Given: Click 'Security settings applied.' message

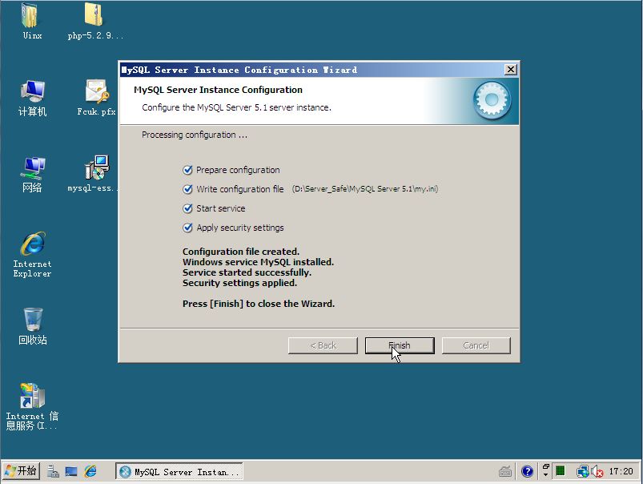Looking at the screenshot, I should tap(239, 283).
